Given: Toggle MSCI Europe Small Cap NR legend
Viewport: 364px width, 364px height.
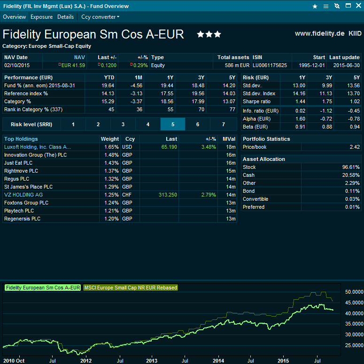Looking at the screenshot, I should click(x=131, y=288).
